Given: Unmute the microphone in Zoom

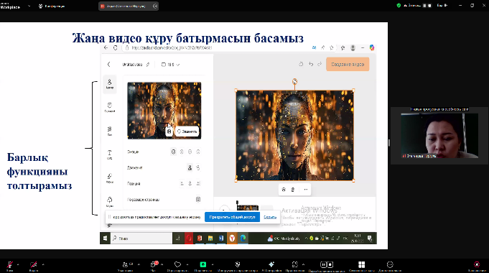Looking at the screenshot, I should click(x=9, y=266).
